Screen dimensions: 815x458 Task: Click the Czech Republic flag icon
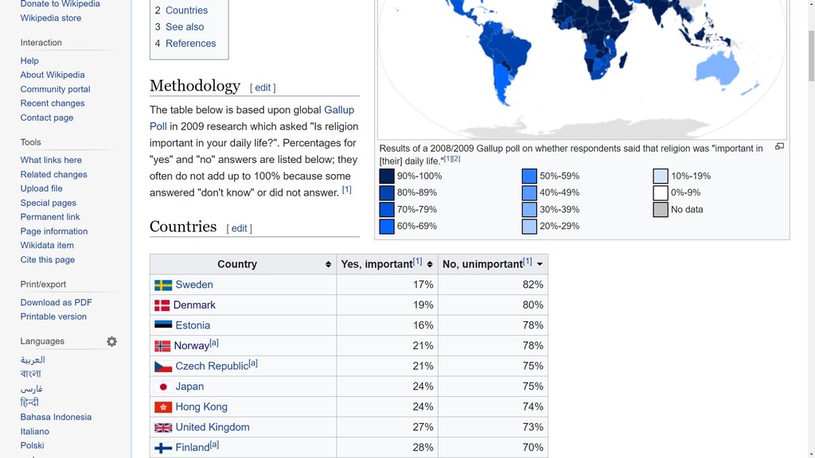click(x=163, y=367)
